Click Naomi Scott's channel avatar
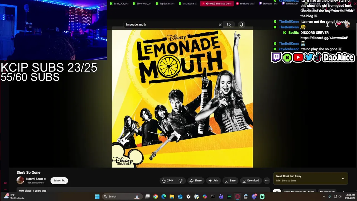Viewport: 357px width, 201px height. click(x=20, y=180)
